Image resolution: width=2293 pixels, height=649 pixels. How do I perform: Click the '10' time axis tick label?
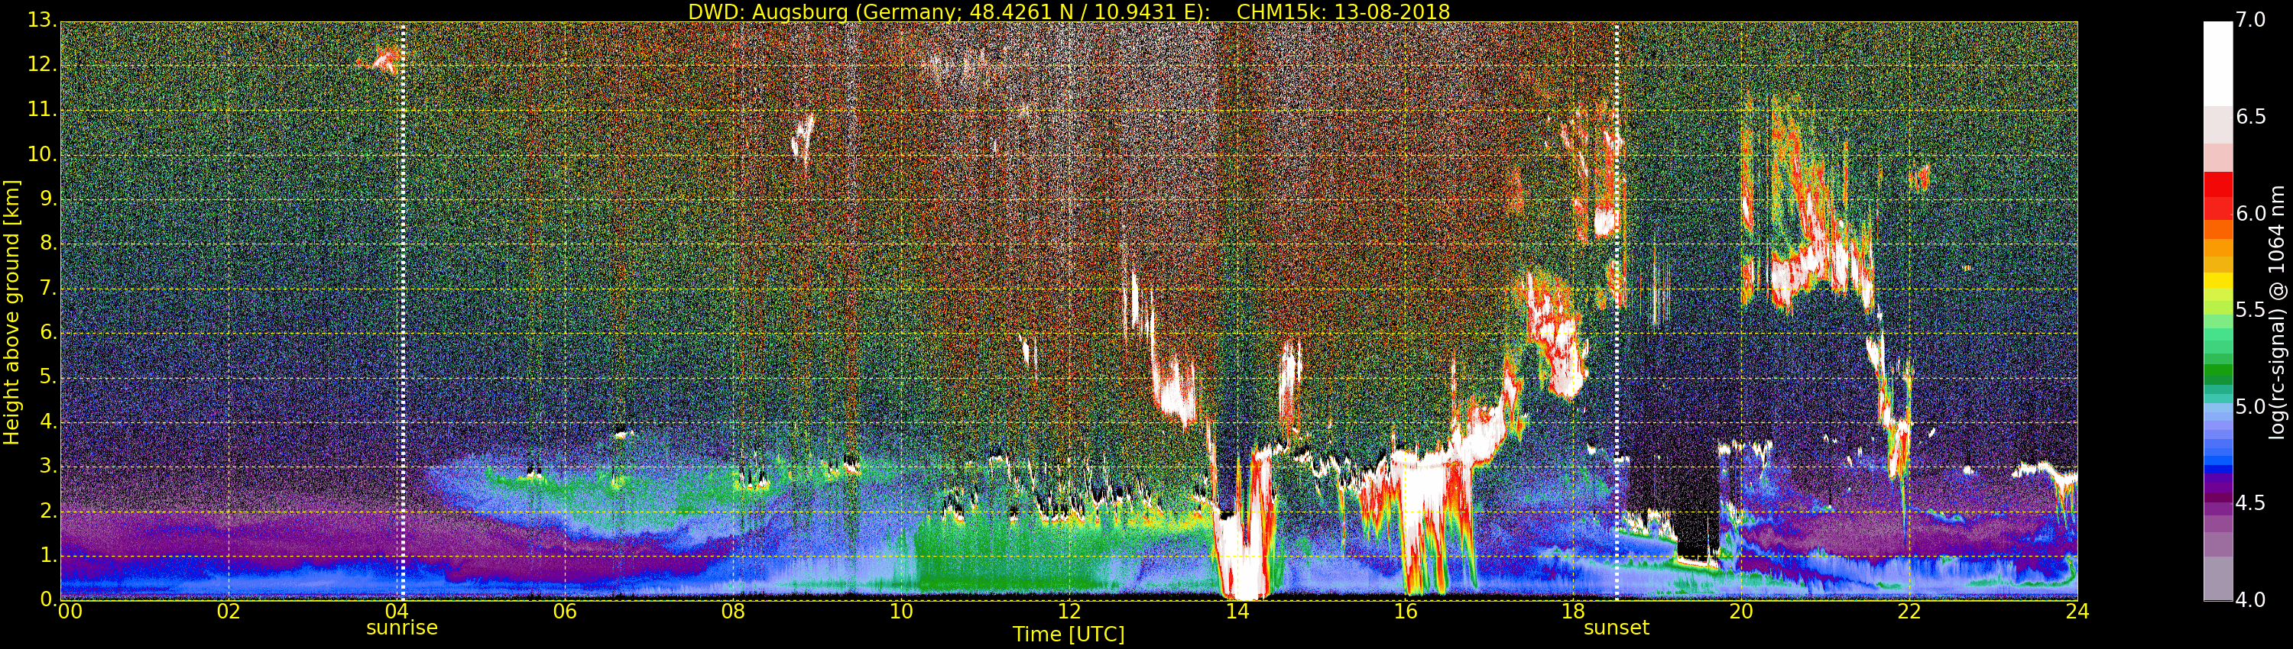click(x=901, y=612)
